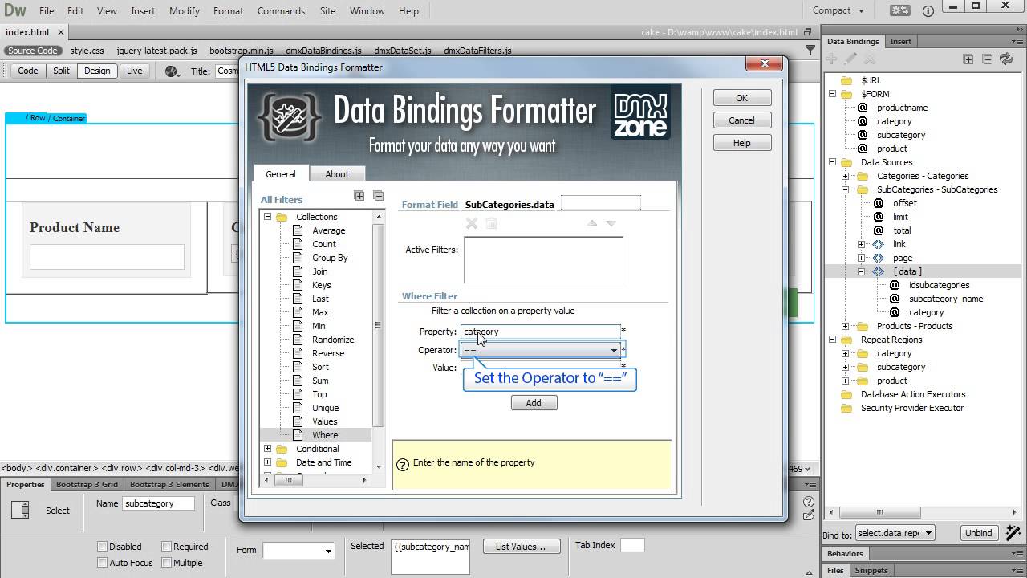Toggle the Required checkbox
1027x578 pixels.
(x=166, y=547)
